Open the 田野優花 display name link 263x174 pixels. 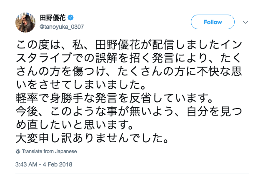pyautogui.click(x=53, y=18)
